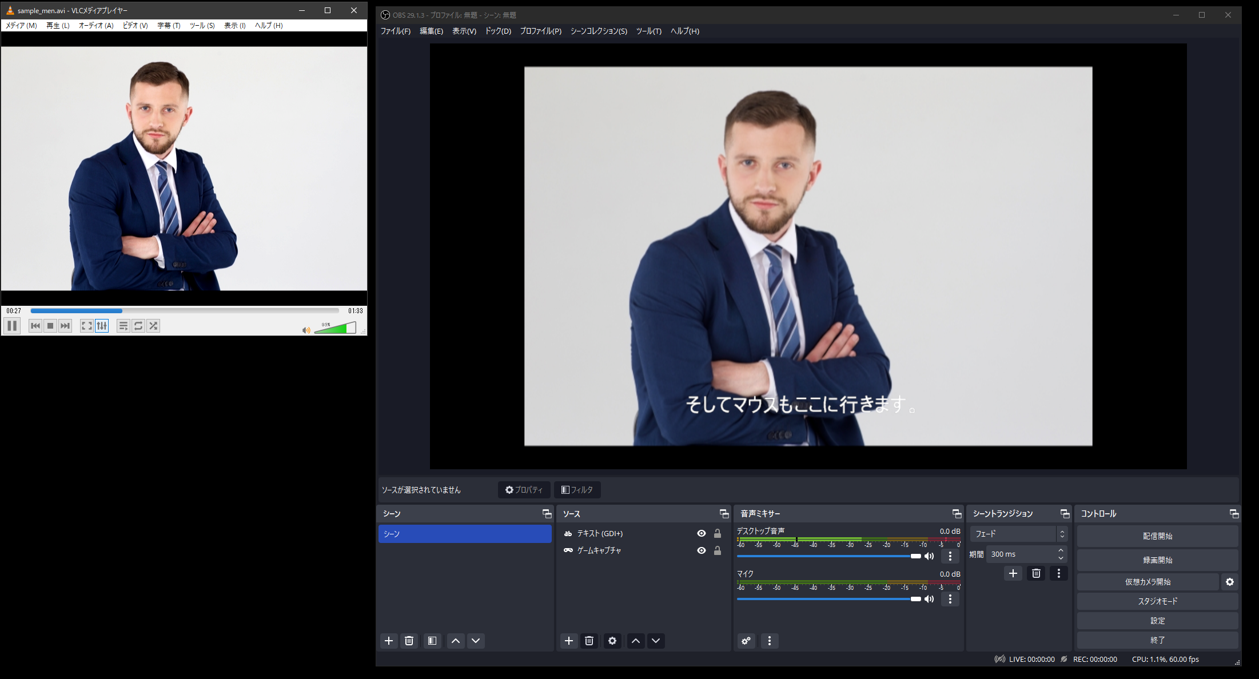This screenshot has height=679, width=1259.
Task: Open advanced audio properties gears icon
Action: coord(746,641)
